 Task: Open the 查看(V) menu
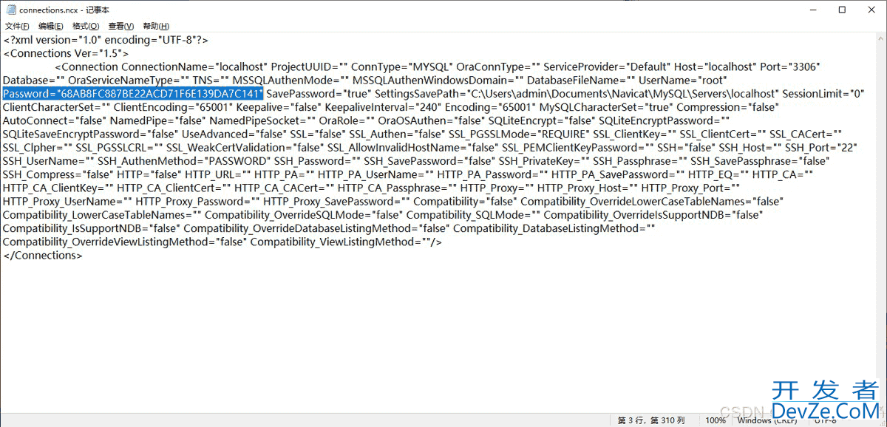[120, 26]
